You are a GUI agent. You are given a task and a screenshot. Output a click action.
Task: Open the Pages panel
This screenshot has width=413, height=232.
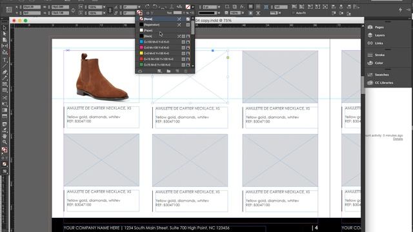tap(376, 27)
